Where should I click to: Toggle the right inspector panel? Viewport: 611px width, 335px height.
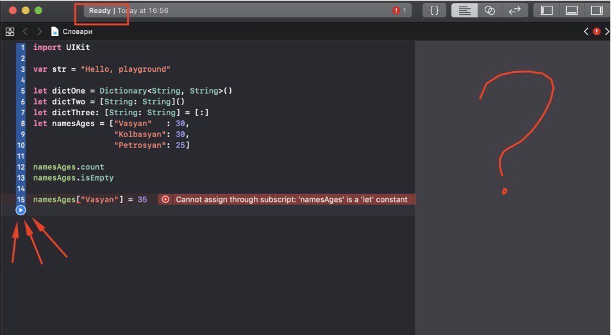click(x=597, y=10)
